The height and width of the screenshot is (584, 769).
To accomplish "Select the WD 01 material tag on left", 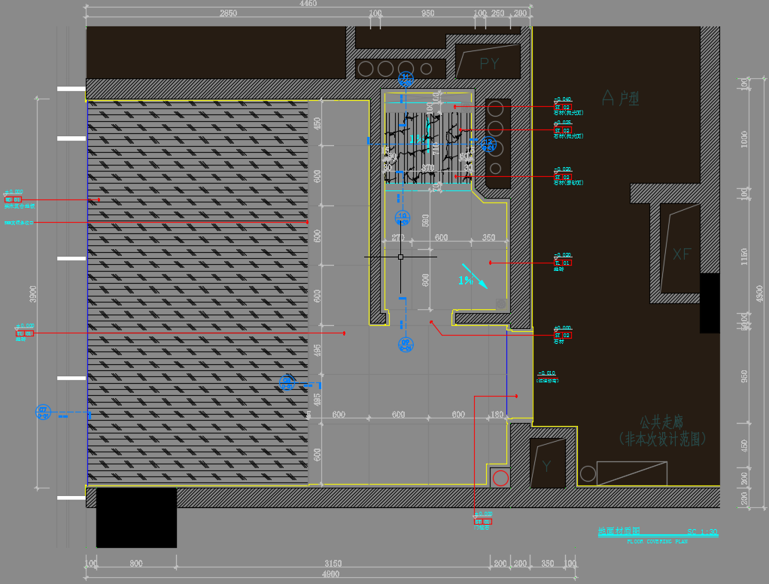I will click(14, 199).
